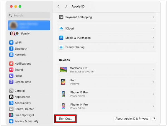The height and width of the screenshot is (126, 167).
Task: Click the MacBook Pro device thumbnail
Action: [63, 70]
